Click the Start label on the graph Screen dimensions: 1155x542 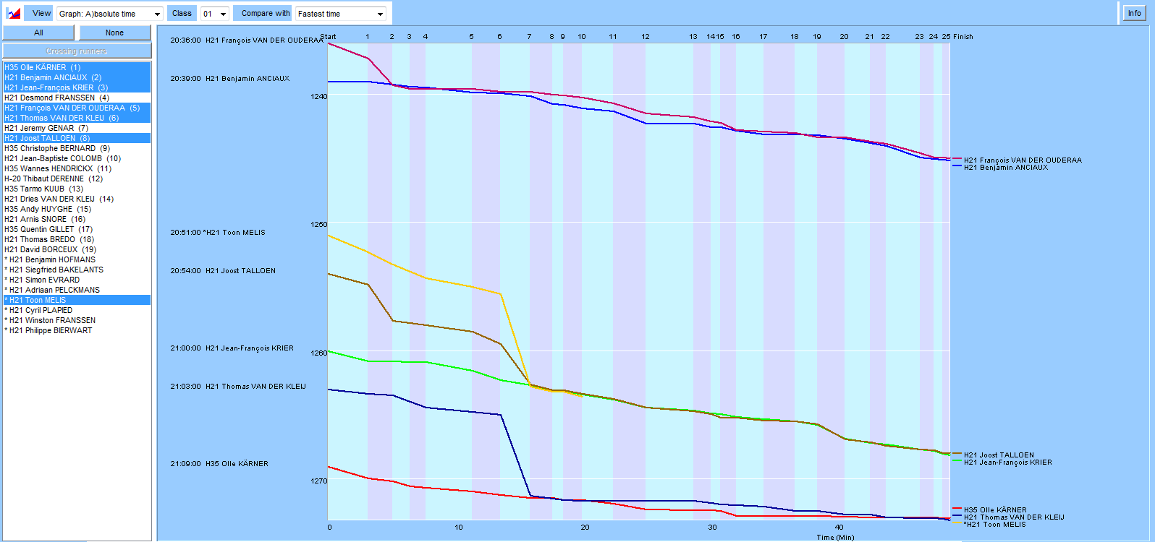click(x=328, y=36)
